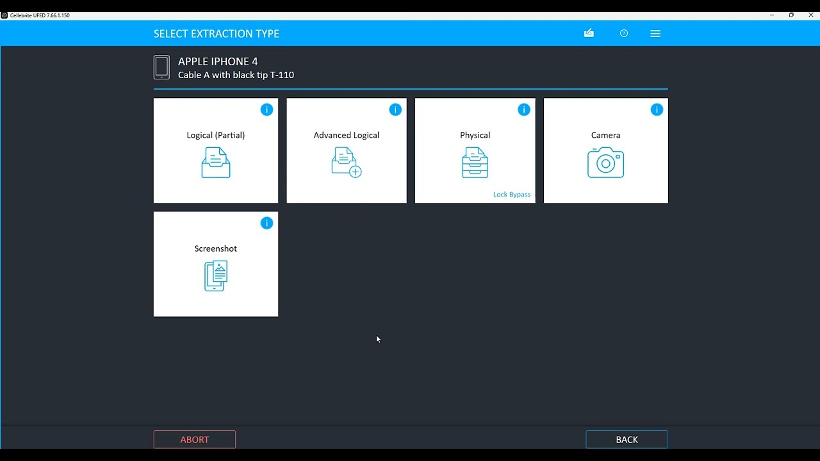
Task: Click the Advanced Logical document-plus icon
Action: click(x=347, y=163)
